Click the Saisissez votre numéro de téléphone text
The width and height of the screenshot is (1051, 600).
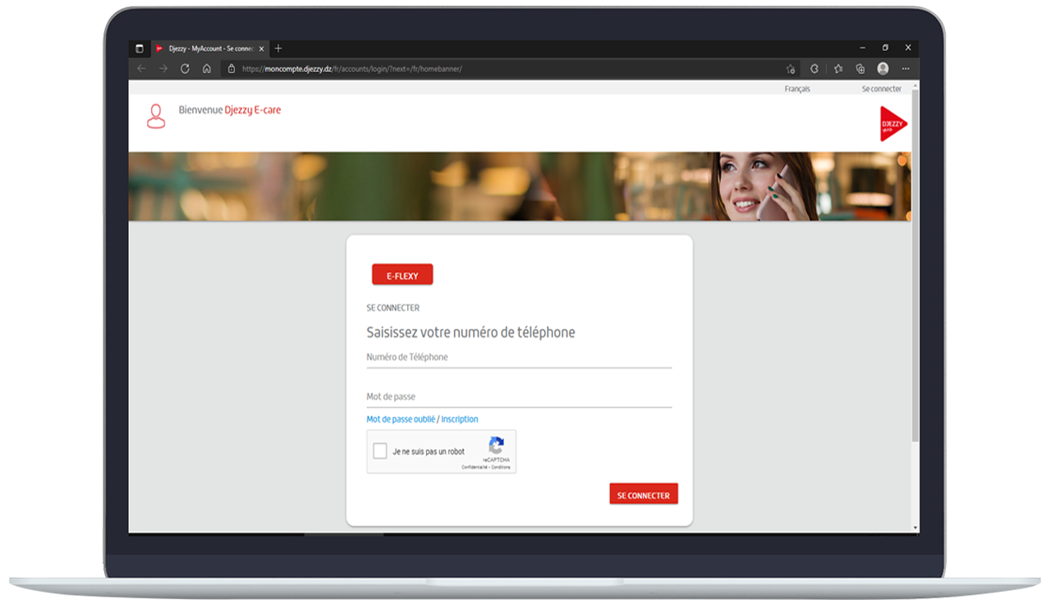point(470,332)
